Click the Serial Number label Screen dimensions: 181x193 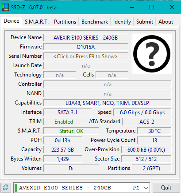[25, 56]
